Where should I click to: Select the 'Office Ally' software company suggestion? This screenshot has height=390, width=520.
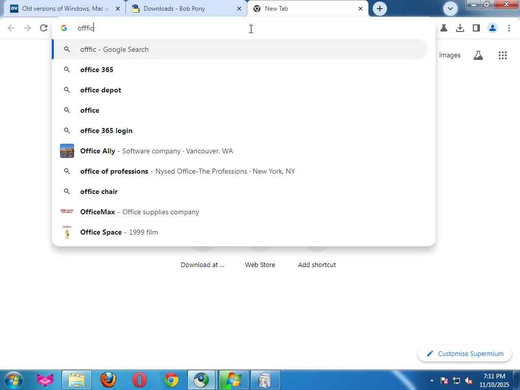240,151
